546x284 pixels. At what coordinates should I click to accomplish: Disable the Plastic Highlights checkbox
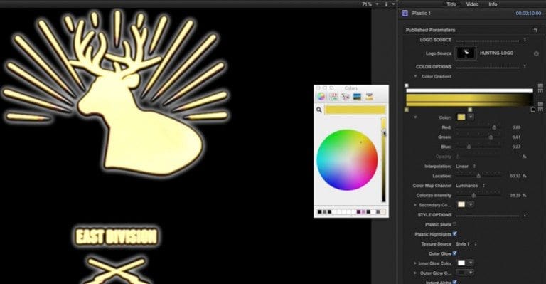(455, 234)
